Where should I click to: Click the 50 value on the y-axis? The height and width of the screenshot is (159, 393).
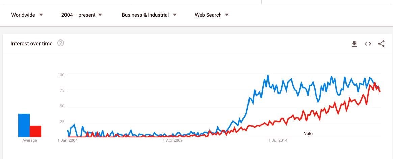point(62,106)
